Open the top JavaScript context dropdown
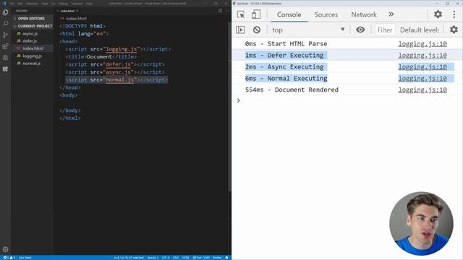 pos(308,30)
